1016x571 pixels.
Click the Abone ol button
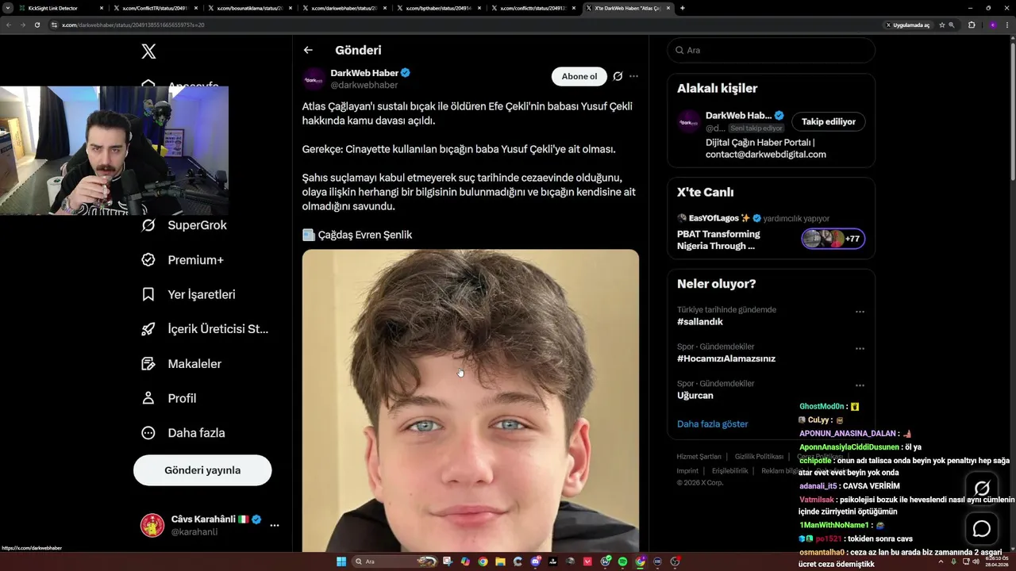coord(579,76)
